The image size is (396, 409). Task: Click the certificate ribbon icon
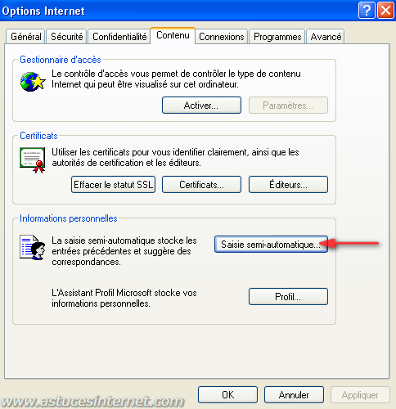pyautogui.click(x=33, y=160)
